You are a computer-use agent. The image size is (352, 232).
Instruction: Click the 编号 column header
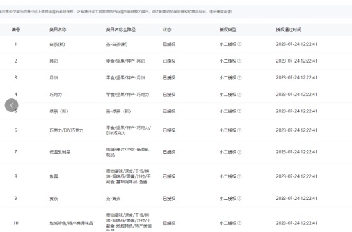[x=16, y=29]
